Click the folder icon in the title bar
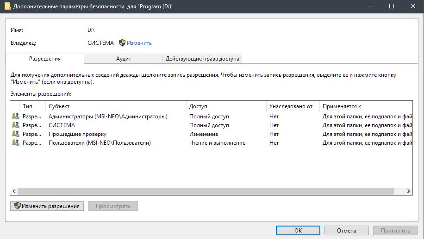Viewport: 424px width, 239px height. tap(7, 6)
